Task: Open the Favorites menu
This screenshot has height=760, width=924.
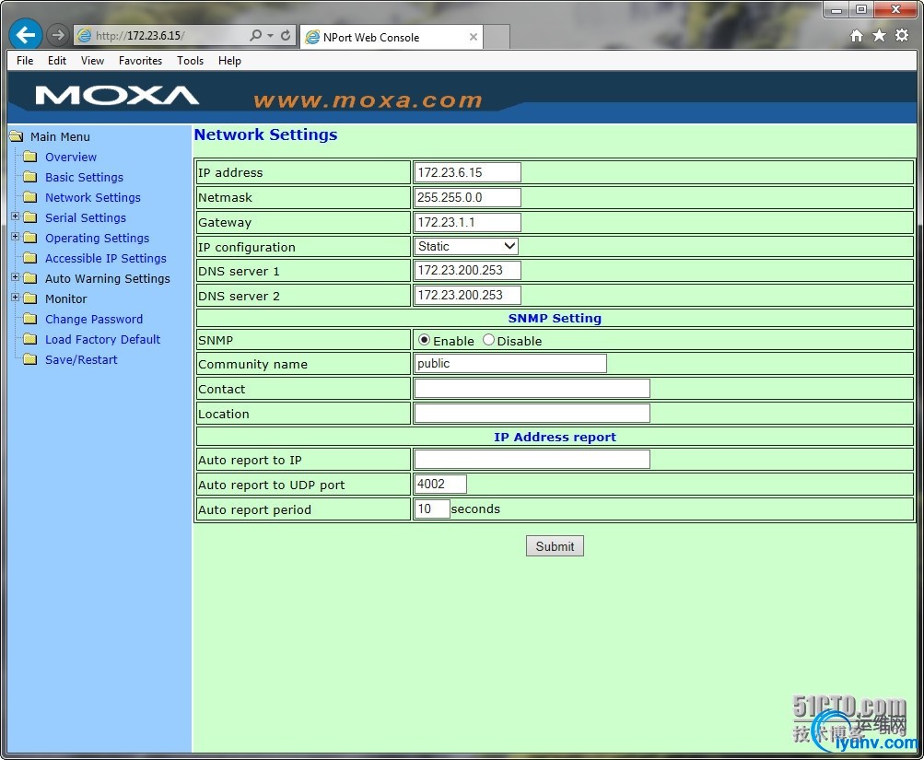Action: pos(140,61)
